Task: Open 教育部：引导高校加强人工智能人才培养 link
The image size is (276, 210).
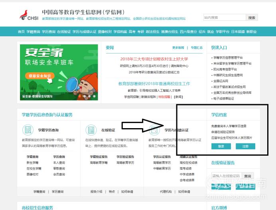Action: pos(154,91)
